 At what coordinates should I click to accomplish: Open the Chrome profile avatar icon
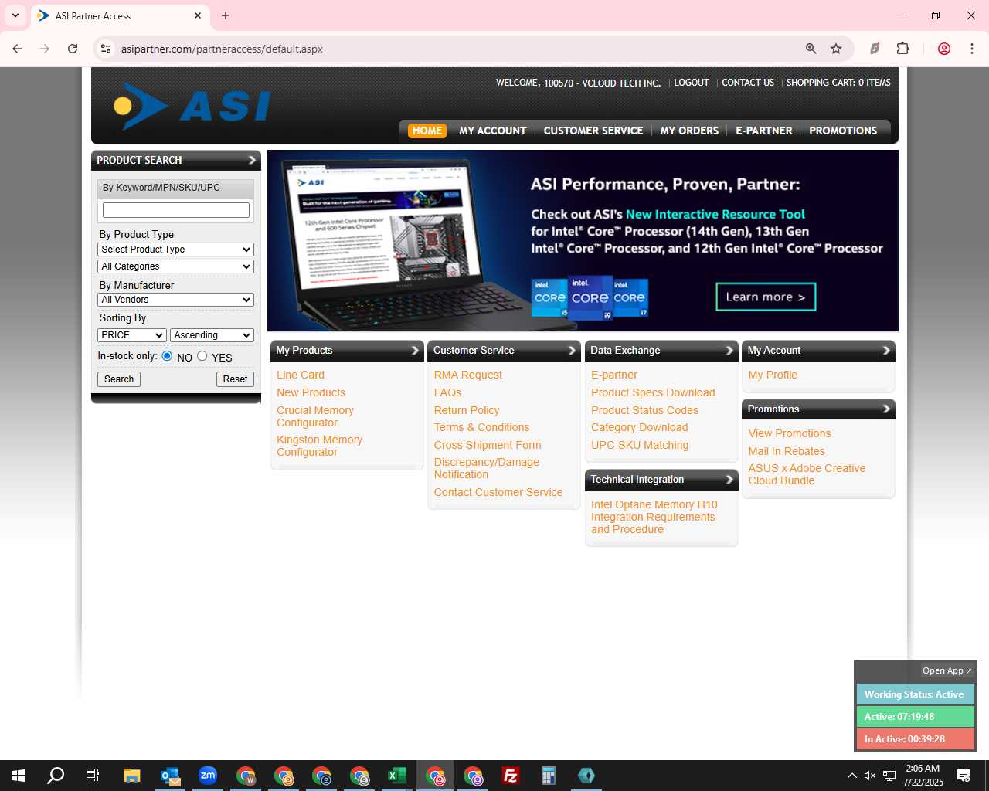pyautogui.click(x=944, y=49)
